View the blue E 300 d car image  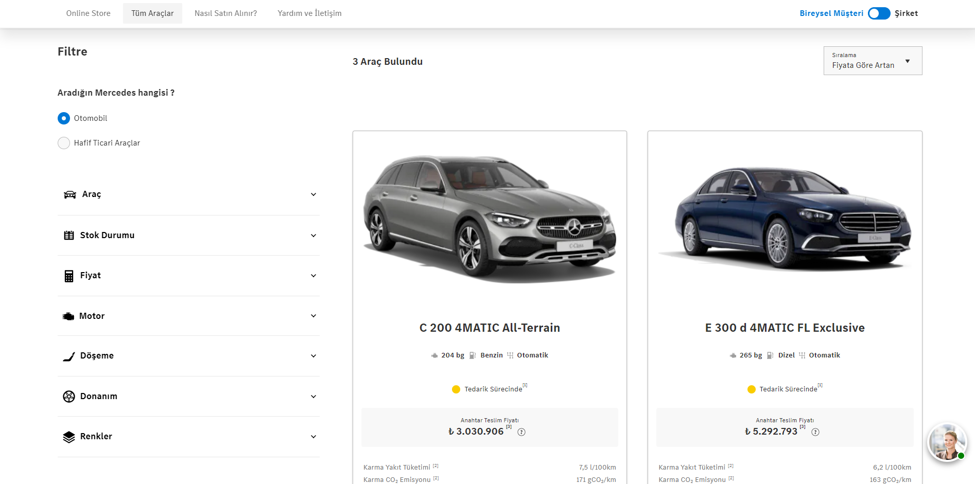(x=785, y=219)
